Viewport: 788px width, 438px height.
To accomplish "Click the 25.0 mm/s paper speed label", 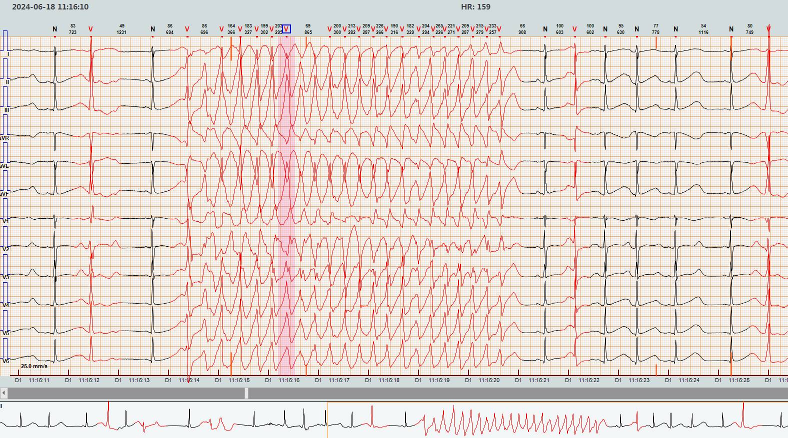I will (x=34, y=366).
